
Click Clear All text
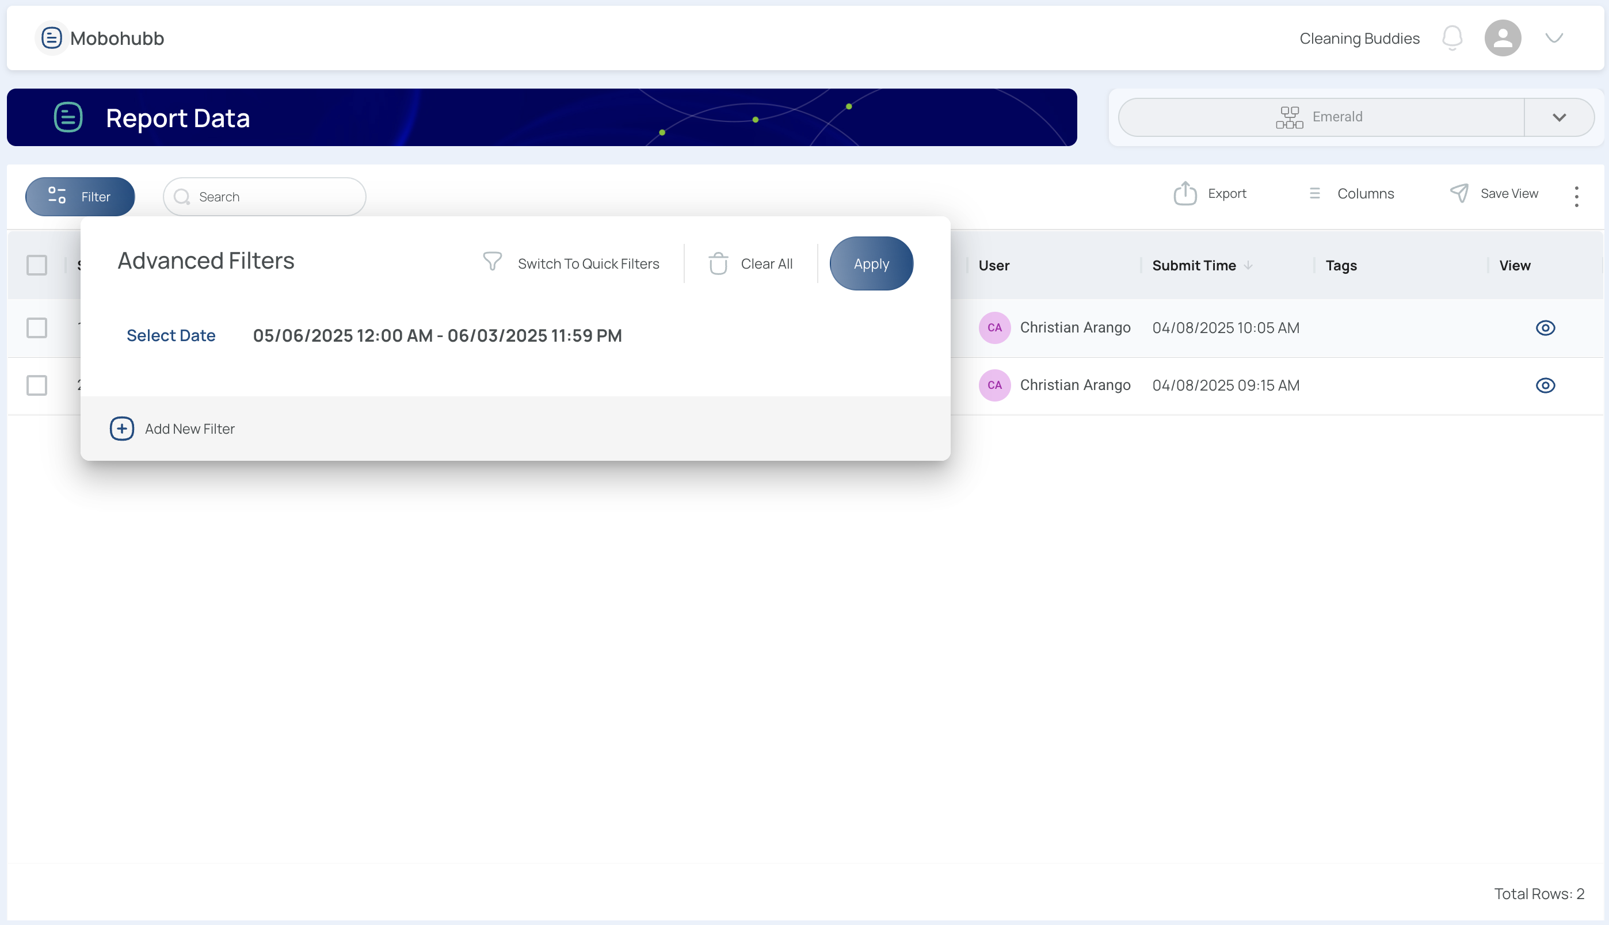(x=767, y=263)
